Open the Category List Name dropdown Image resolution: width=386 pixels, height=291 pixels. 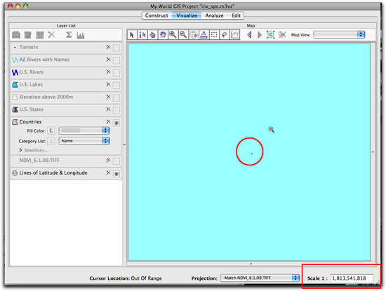click(84, 141)
